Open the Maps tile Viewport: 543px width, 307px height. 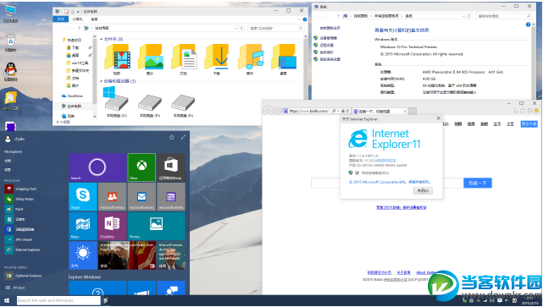pyautogui.click(x=83, y=226)
